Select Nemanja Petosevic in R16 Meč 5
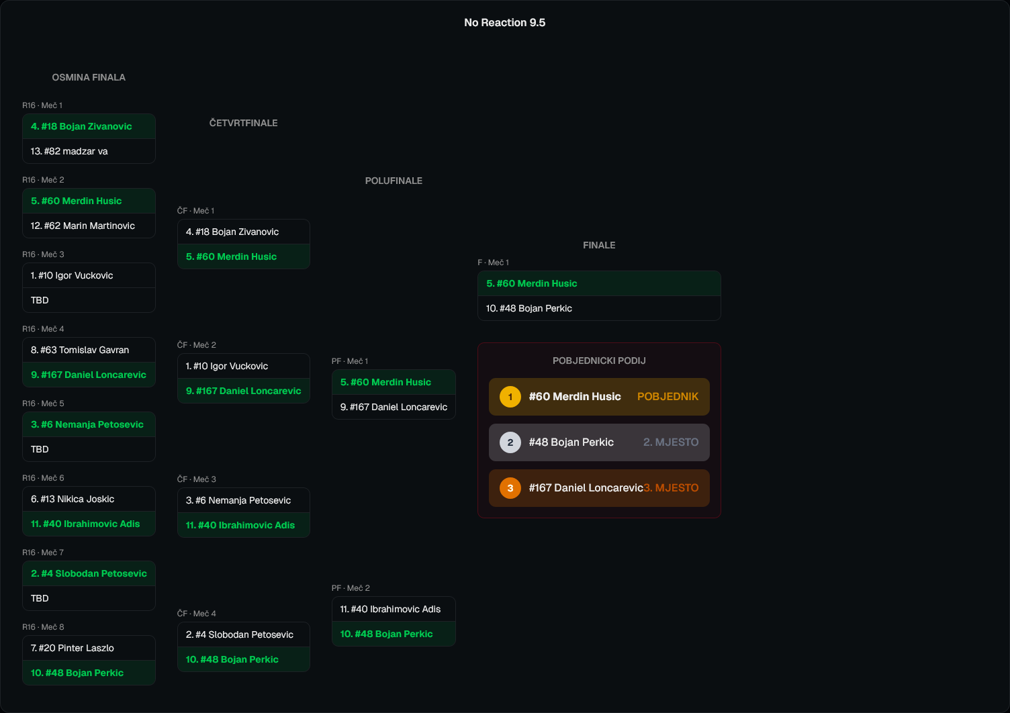The height and width of the screenshot is (713, 1010). [87, 424]
